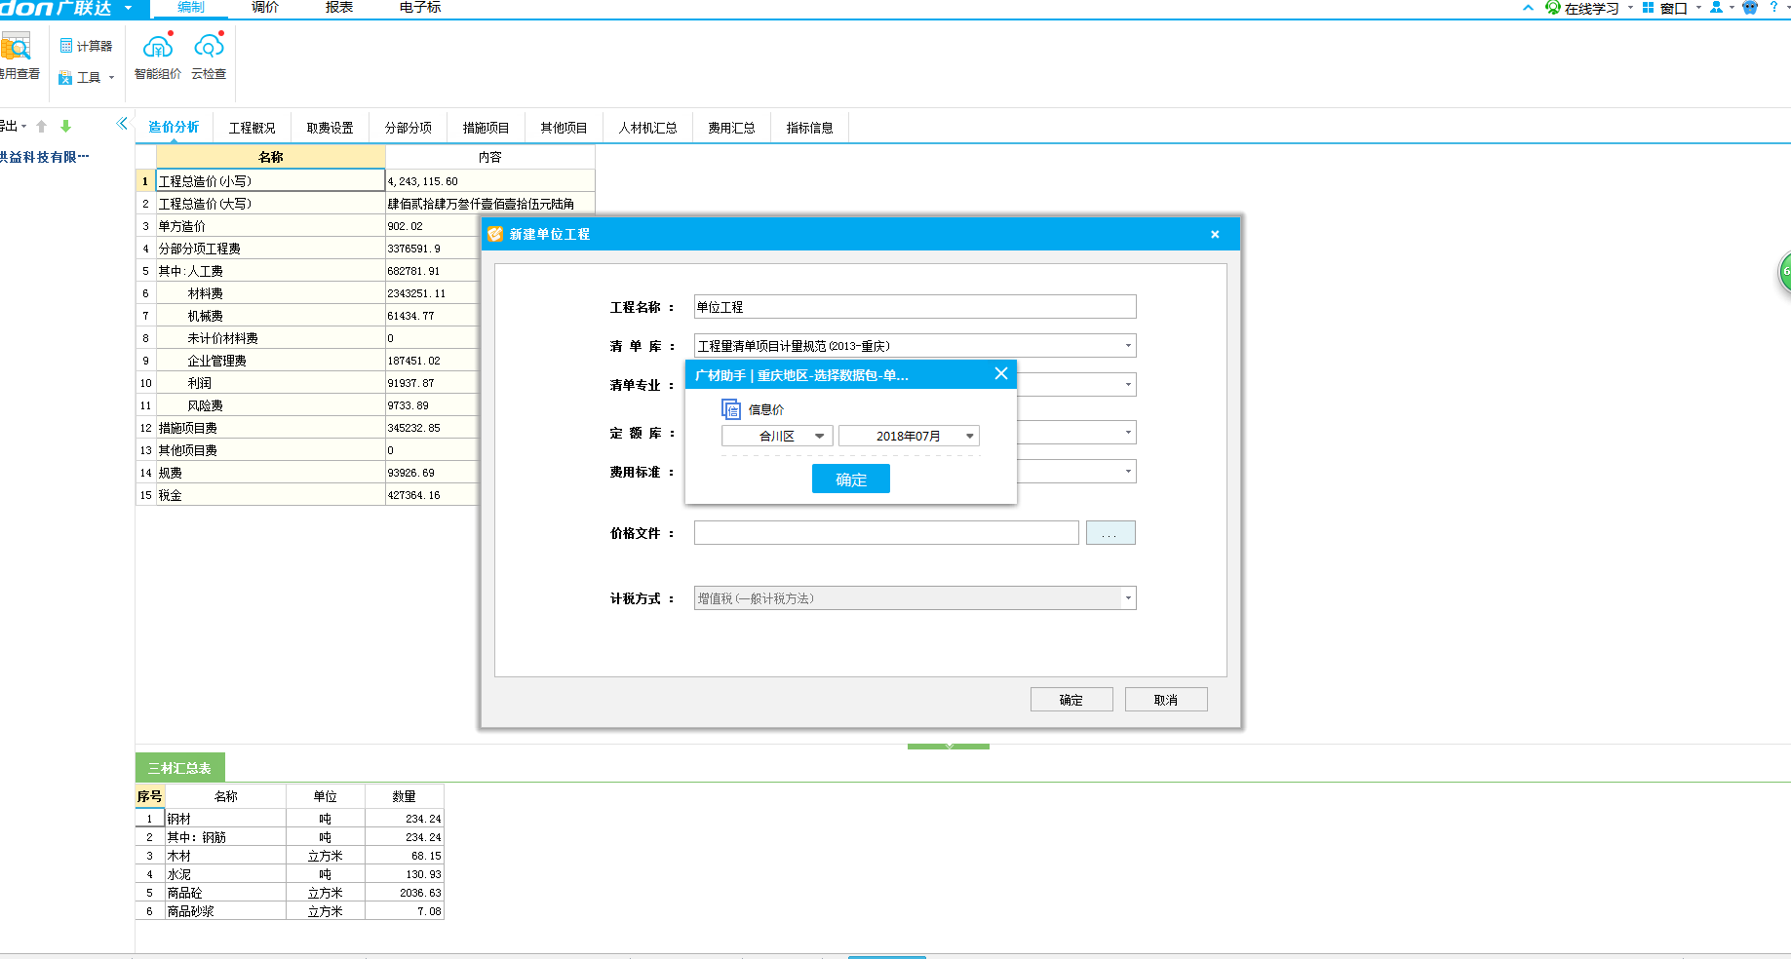
Task: Switch to the 调价 ribbon tab
Action: pos(265,8)
